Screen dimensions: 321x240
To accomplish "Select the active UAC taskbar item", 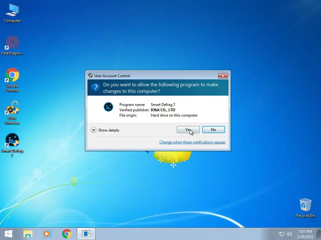I will click(86, 234).
